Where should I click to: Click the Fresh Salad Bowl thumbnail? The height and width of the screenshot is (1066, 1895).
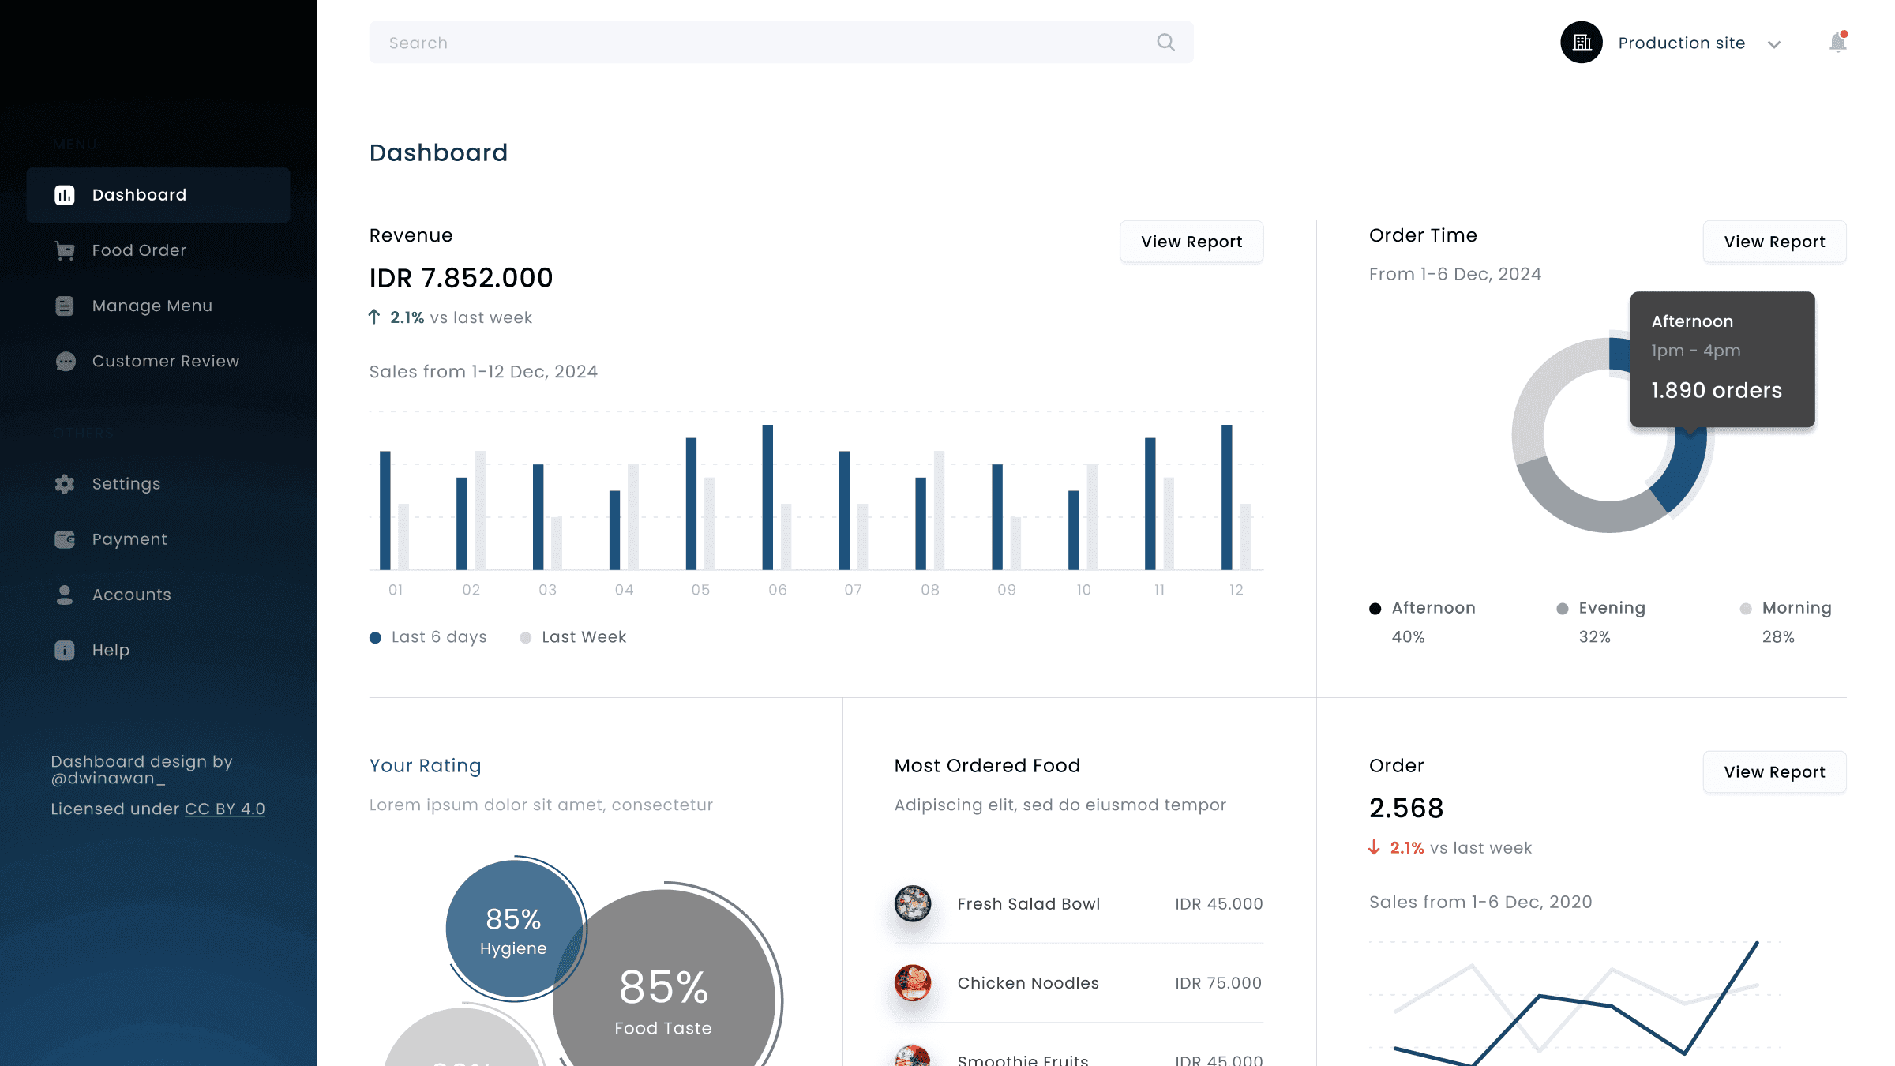912,904
